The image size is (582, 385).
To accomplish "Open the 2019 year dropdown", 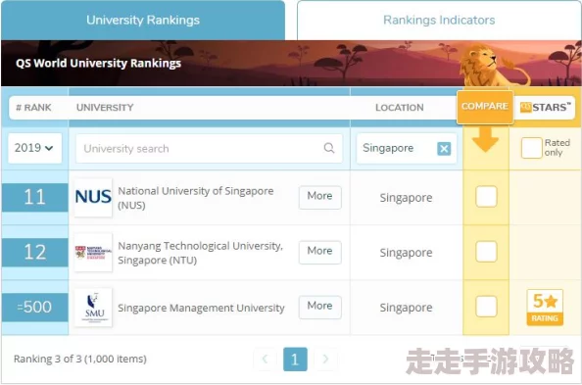I will [x=34, y=148].
